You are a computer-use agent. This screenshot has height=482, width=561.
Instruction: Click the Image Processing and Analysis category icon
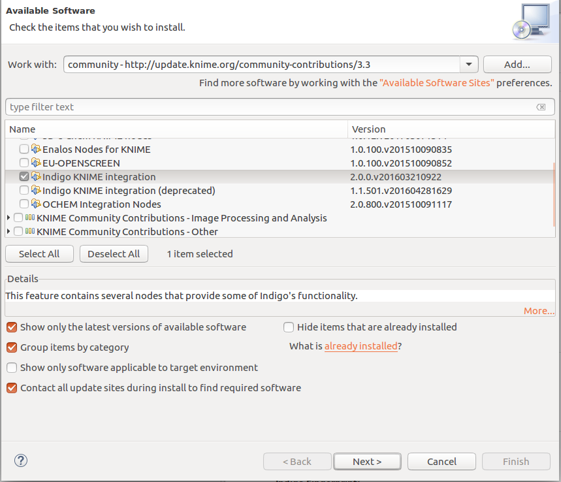pyautogui.click(x=30, y=218)
